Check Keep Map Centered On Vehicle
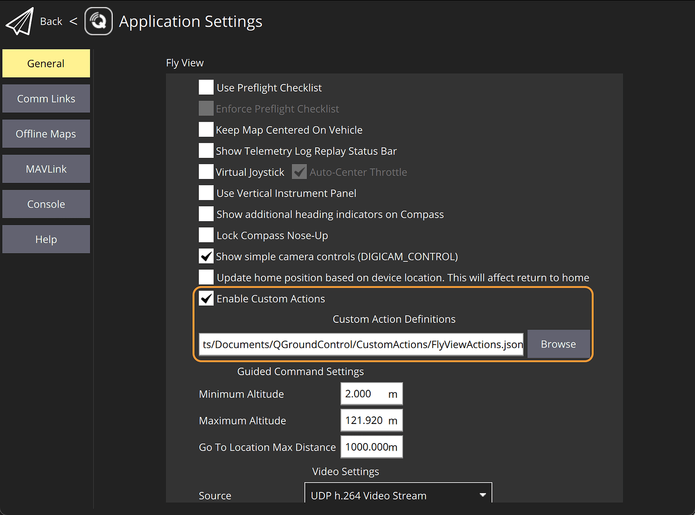 (205, 129)
